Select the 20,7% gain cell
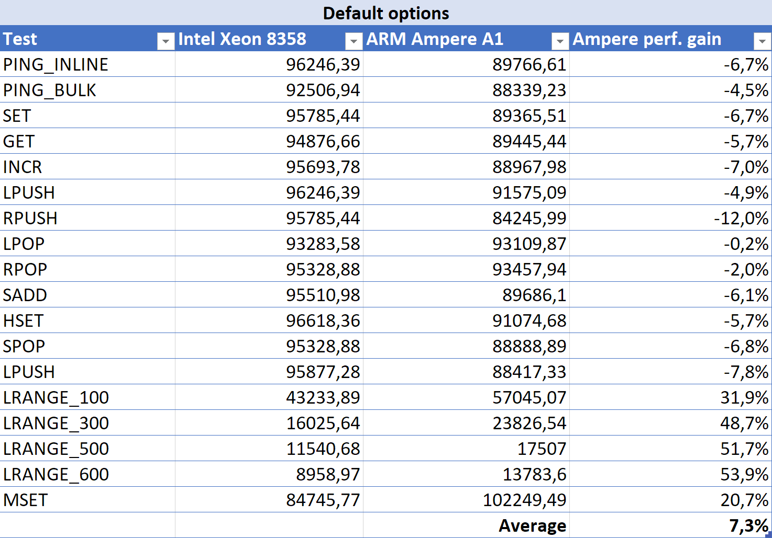Image resolution: width=772 pixels, height=538 pixels. 670,500
